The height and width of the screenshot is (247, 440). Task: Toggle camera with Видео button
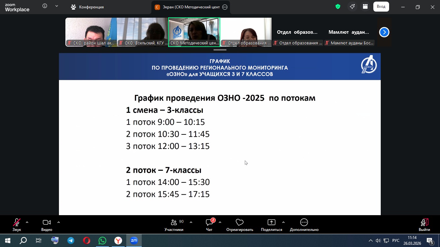coord(47,224)
